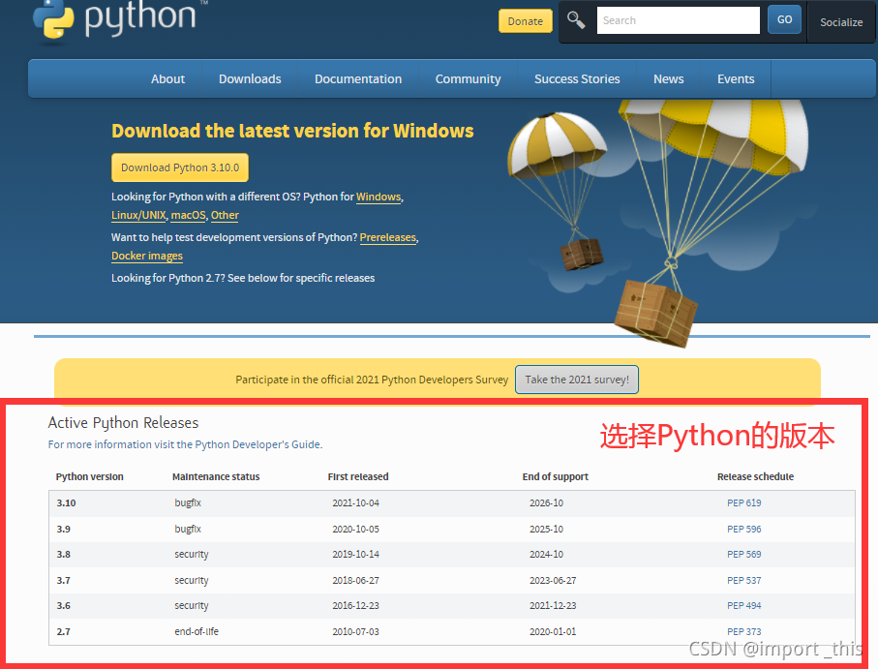Open PEP 373 release schedule link
This screenshot has width=878, height=669.
[x=743, y=631]
